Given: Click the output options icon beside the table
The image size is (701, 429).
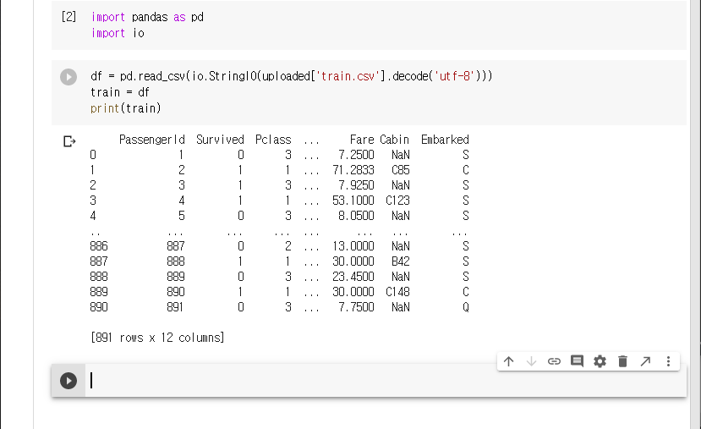Looking at the screenshot, I should coord(69,141).
